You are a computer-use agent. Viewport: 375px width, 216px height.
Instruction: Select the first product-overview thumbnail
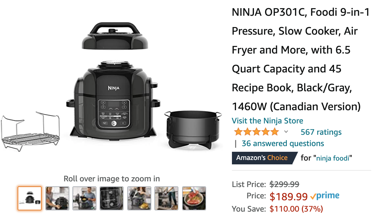tap(30, 198)
